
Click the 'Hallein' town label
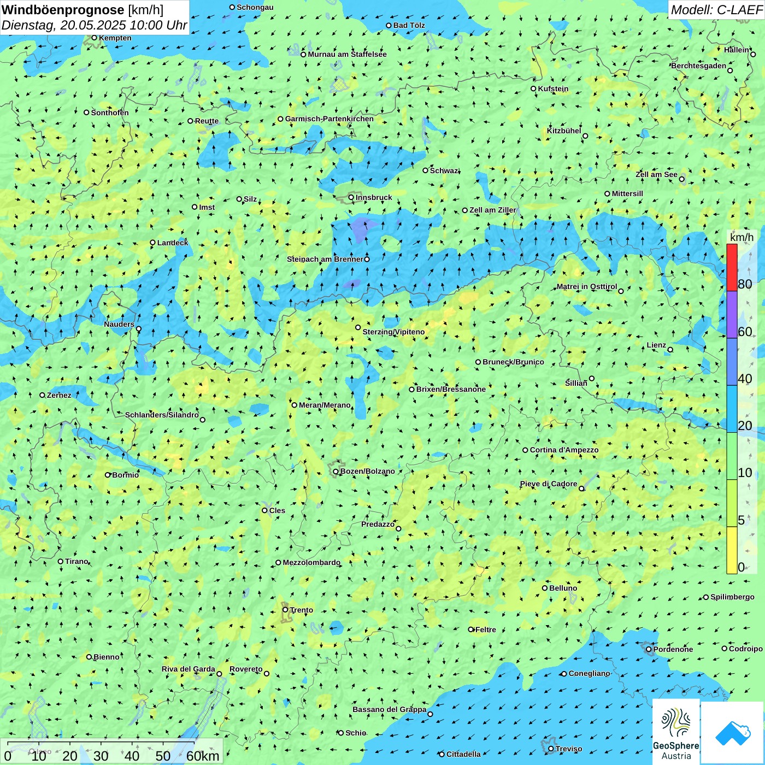click(737, 50)
